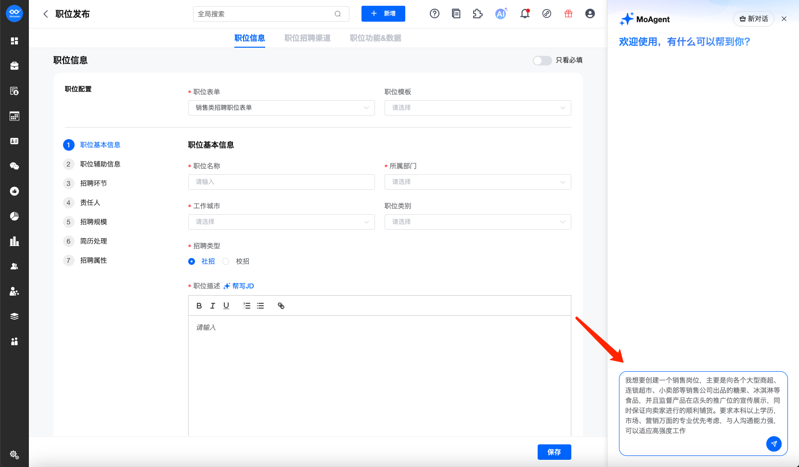The image size is (799, 467).
Task: Jump to step 1 职位基本信息
Action: (92, 145)
